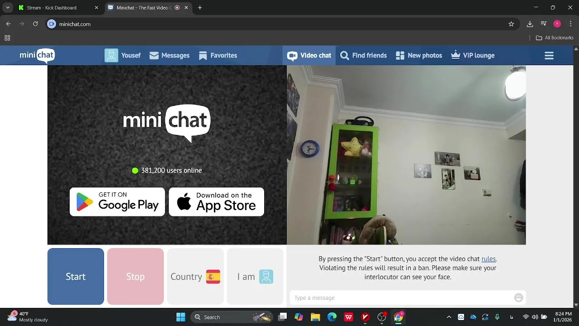Viewport: 579px width, 326px height.
Task: Open the video chat rules link
Action: (489, 259)
